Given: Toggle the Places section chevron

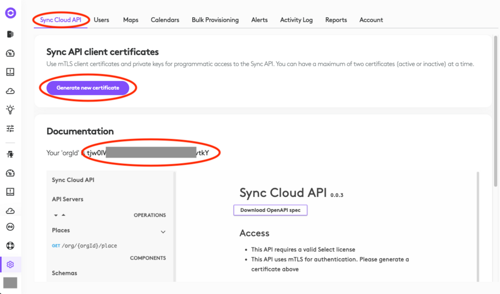Looking at the screenshot, I should point(163,232).
